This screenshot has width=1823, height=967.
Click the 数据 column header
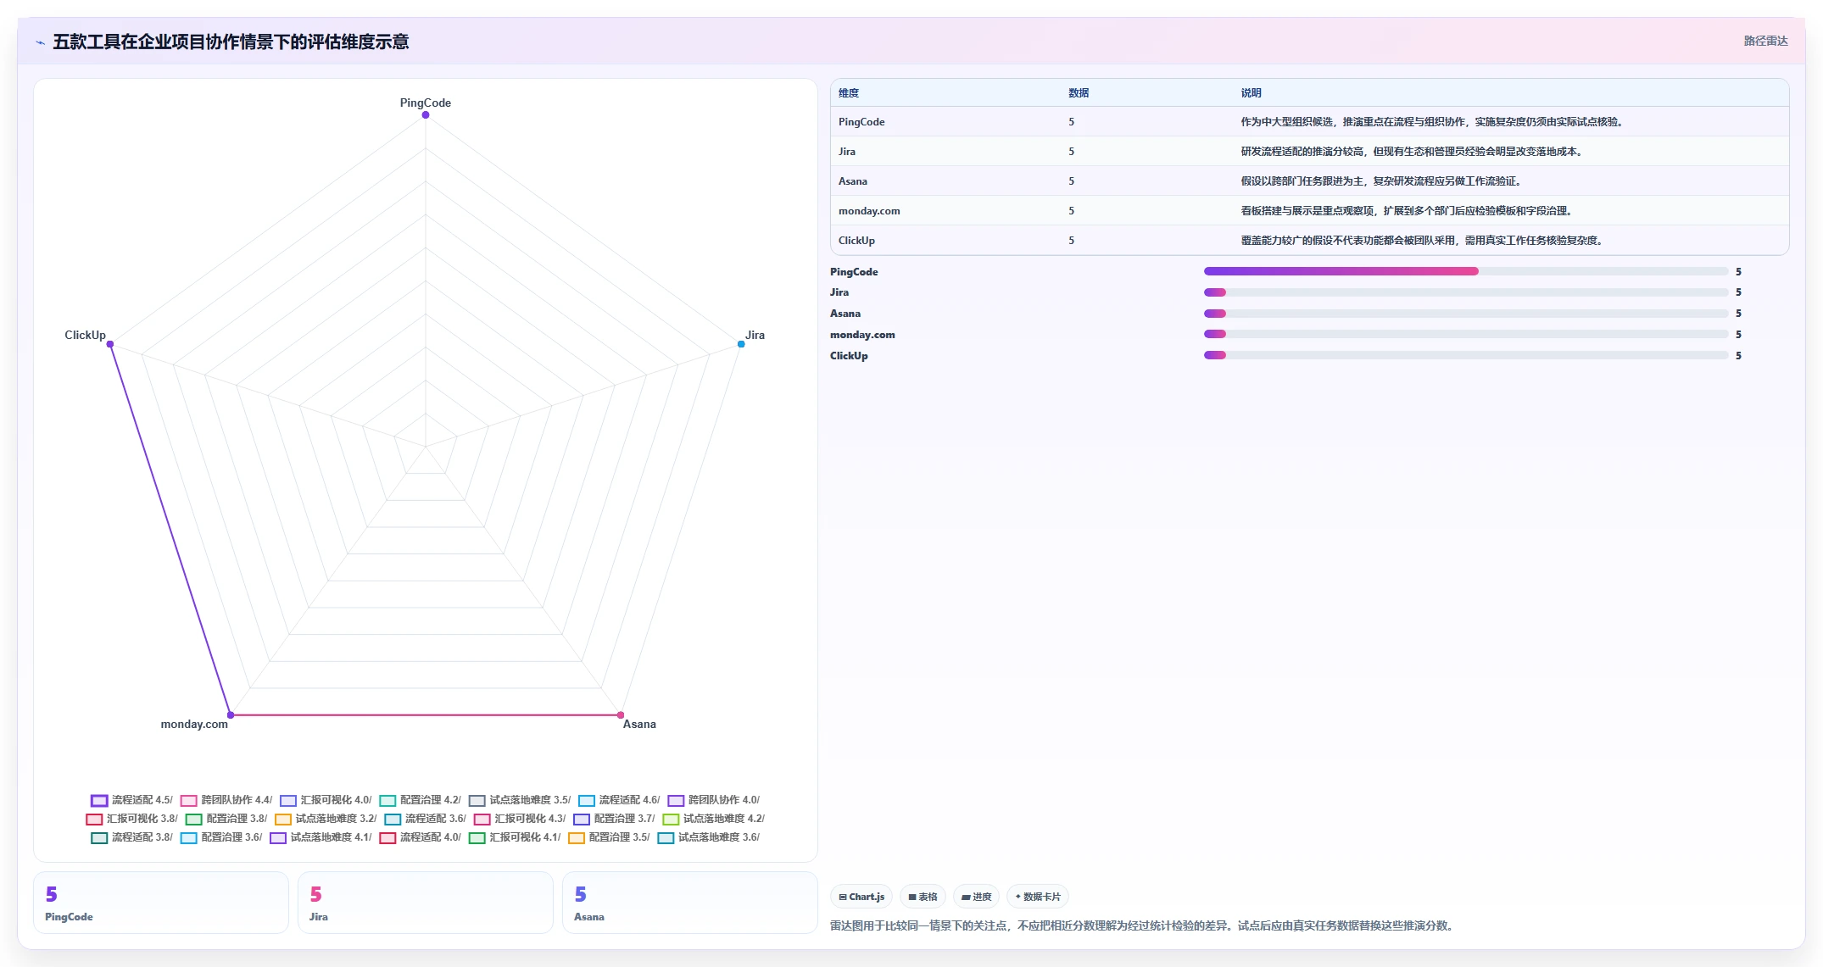point(1079,93)
